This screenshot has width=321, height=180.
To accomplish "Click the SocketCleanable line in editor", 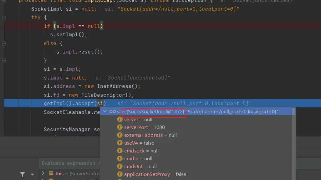I will click(72, 112).
